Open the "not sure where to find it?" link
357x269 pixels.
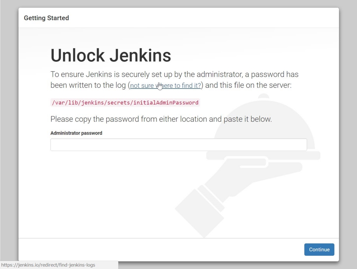(166, 86)
